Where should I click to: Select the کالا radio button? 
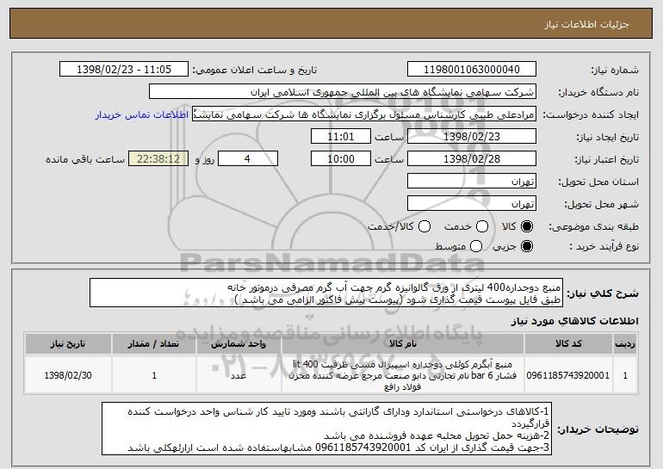tap(526, 227)
